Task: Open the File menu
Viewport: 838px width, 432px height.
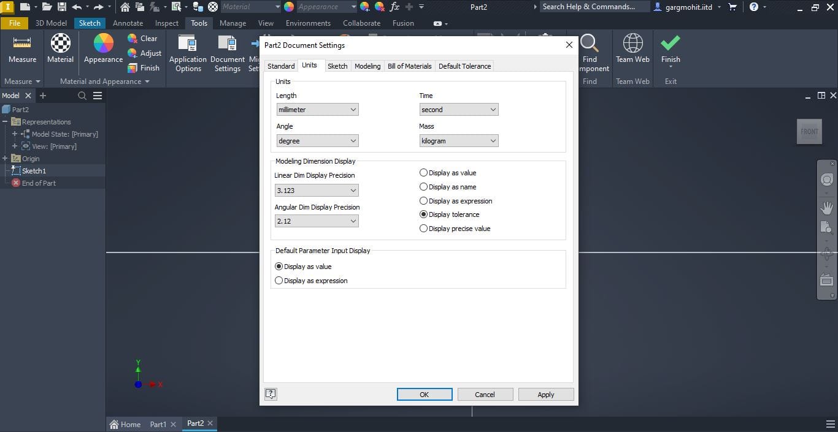Action: point(15,23)
